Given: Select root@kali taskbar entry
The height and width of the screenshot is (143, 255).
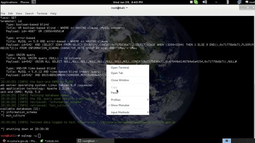Looking at the screenshot, I should 95,141.
